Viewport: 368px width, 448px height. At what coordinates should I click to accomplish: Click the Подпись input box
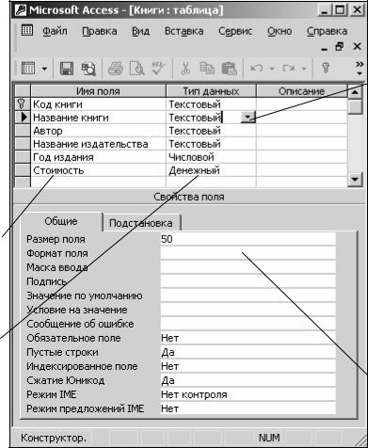tap(248, 281)
